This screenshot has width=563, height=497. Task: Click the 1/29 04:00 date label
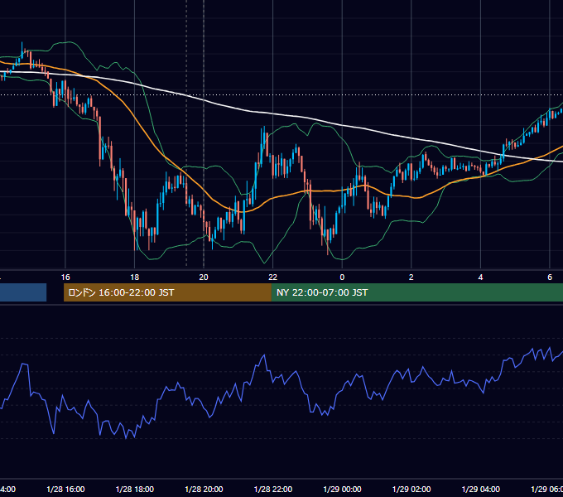481,489
